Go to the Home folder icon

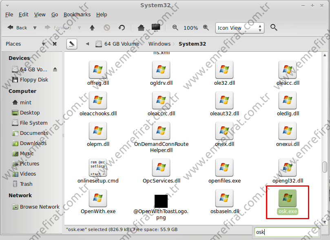coord(141,28)
